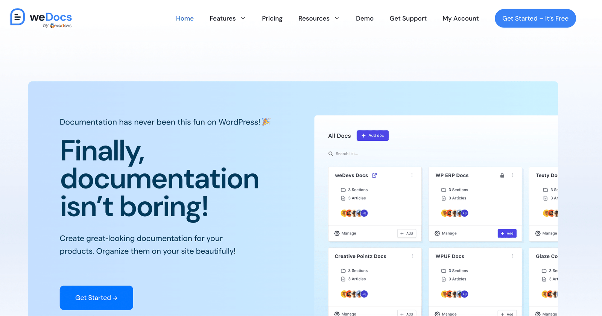Click contributor avatars on weDevs Docs card

click(x=354, y=213)
